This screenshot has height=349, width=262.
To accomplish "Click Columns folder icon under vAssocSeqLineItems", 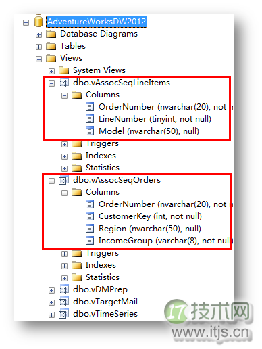I will point(77,95).
